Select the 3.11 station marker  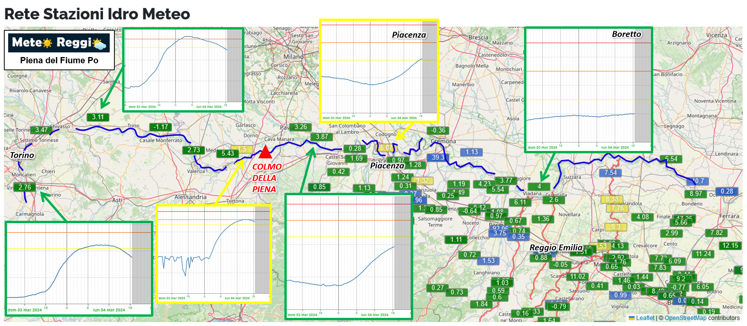pyautogui.click(x=98, y=117)
